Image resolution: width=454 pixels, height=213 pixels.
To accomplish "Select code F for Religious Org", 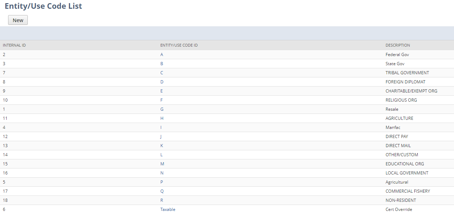I will pos(161,100).
